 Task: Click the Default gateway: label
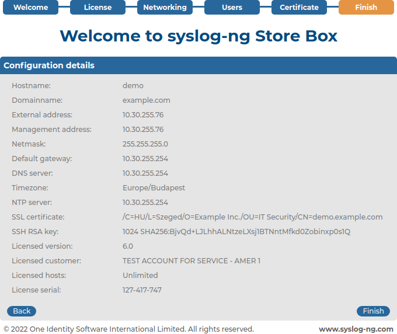pos(42,159)
